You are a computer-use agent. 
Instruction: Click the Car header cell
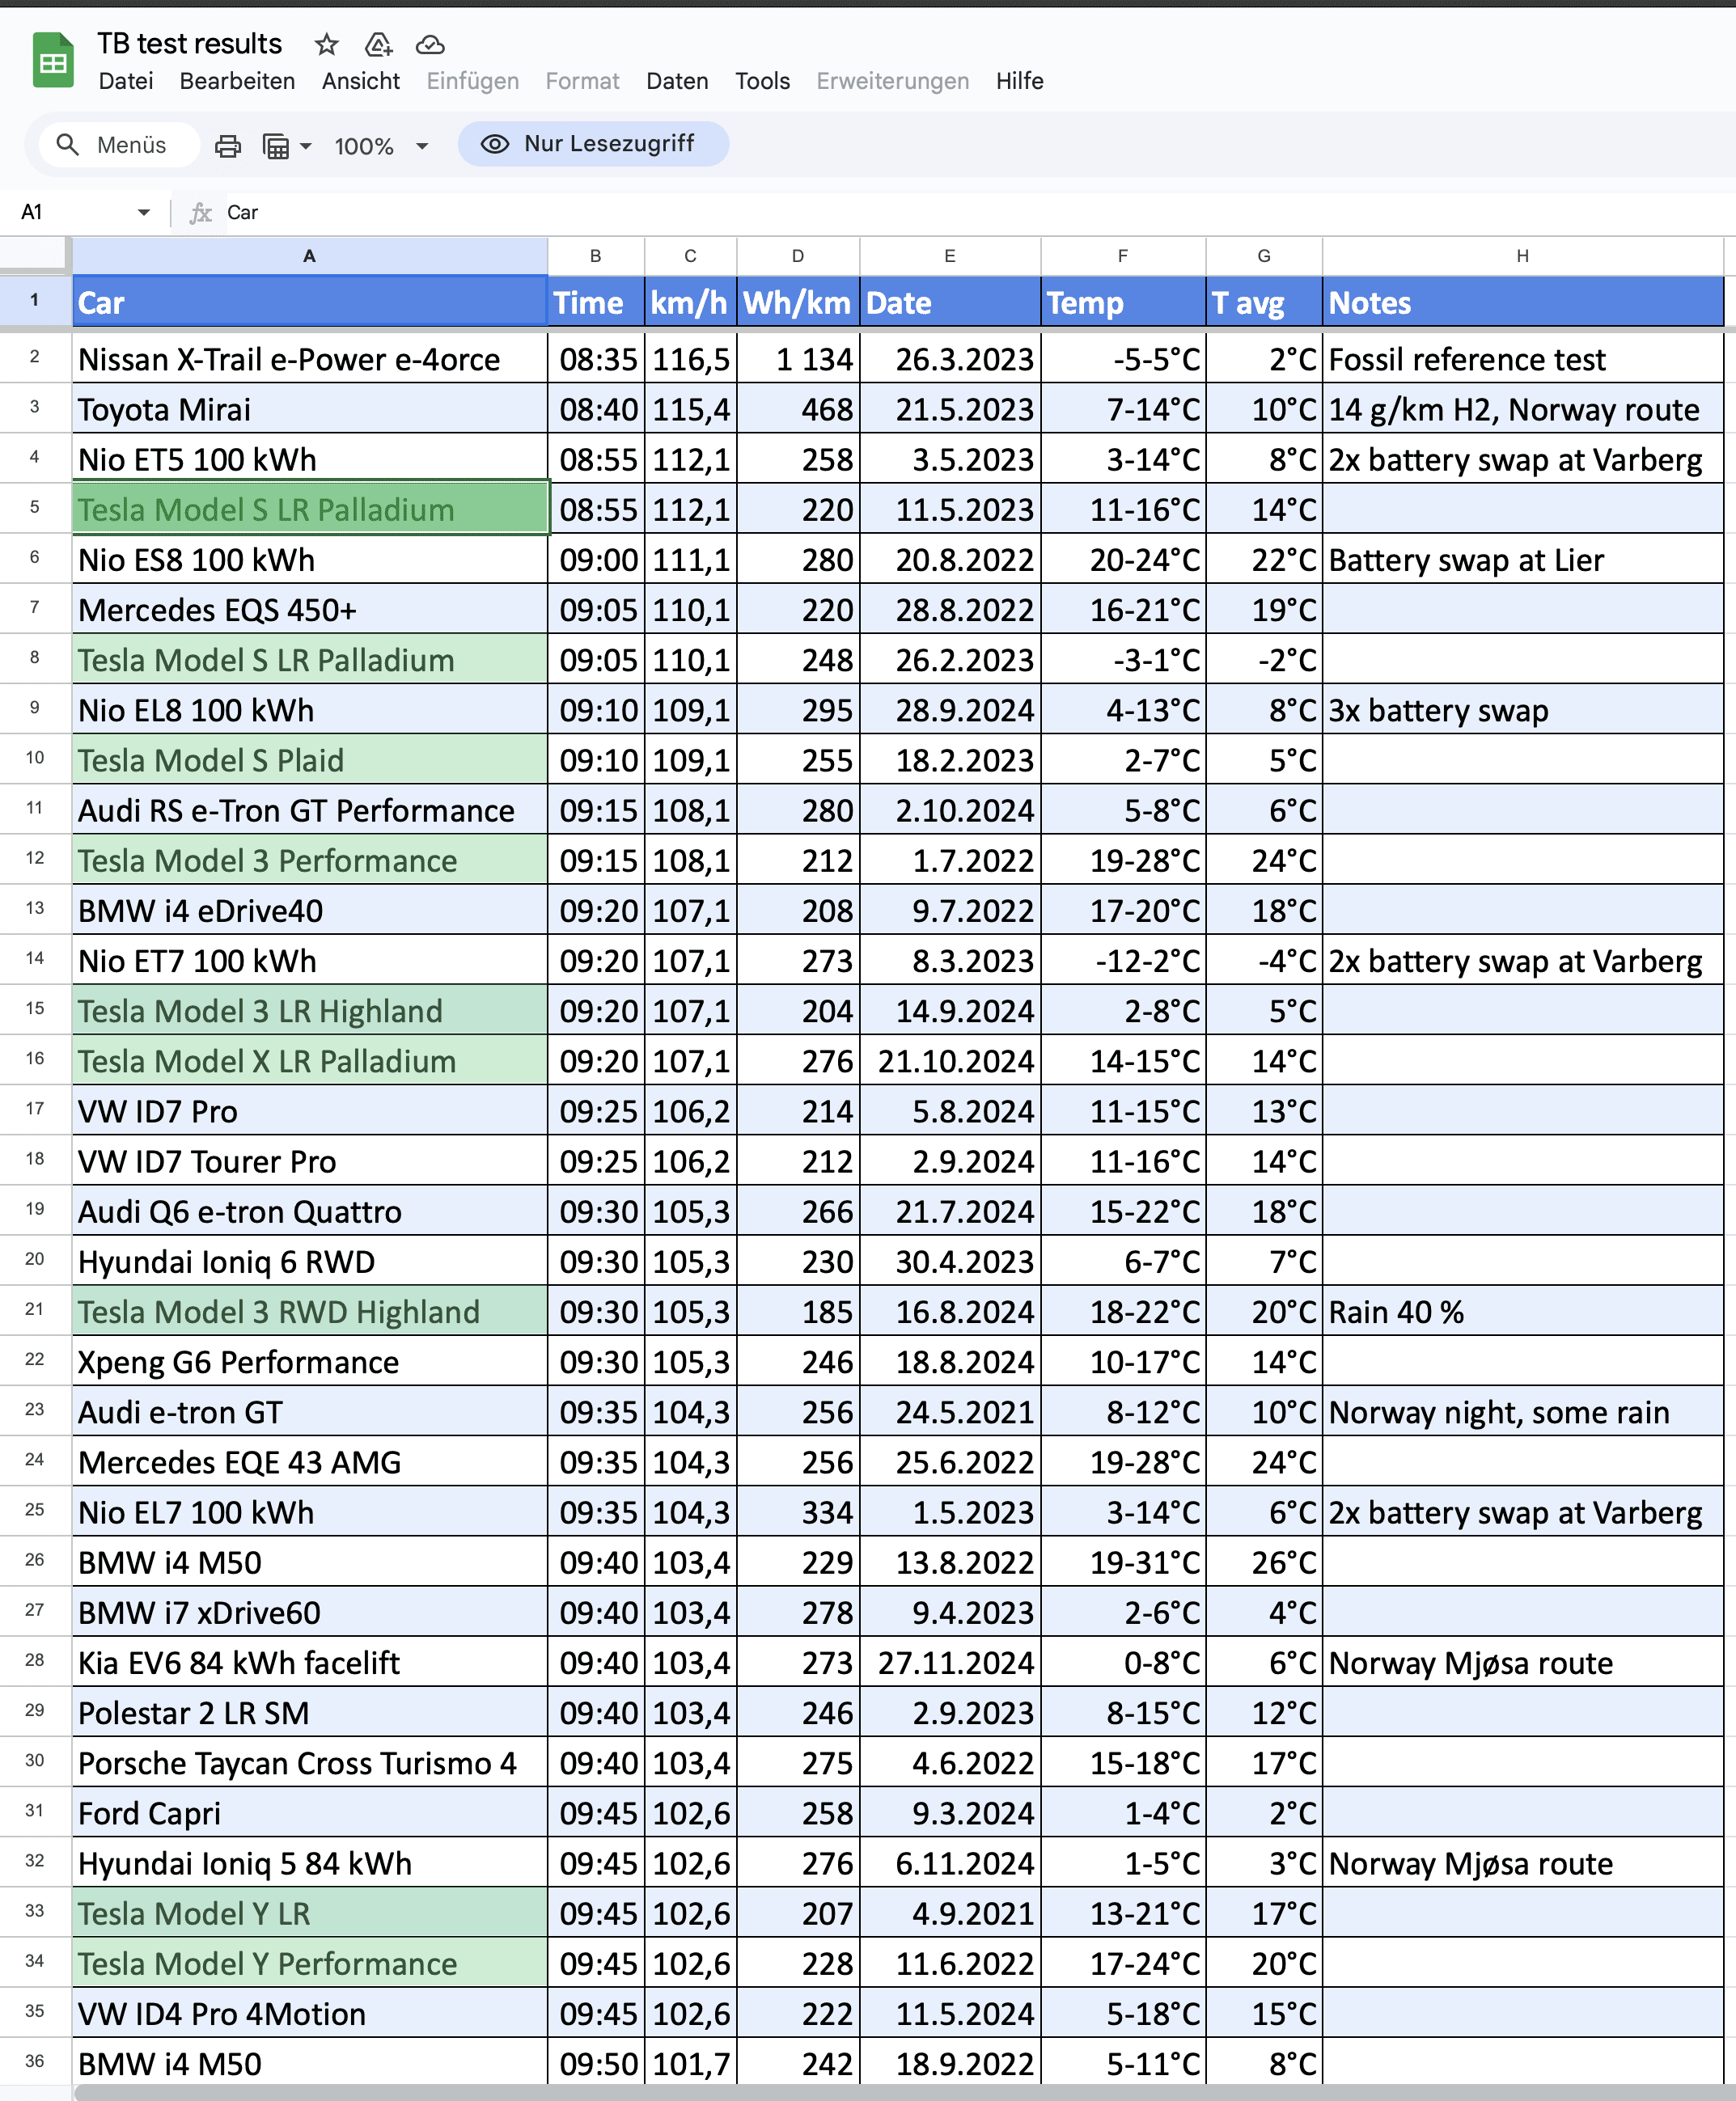click(310, 302)
